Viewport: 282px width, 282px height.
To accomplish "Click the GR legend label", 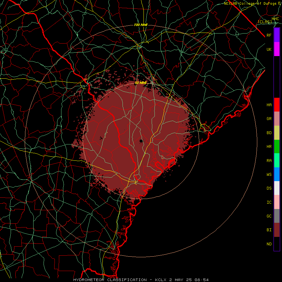I will tap(269, 119).
